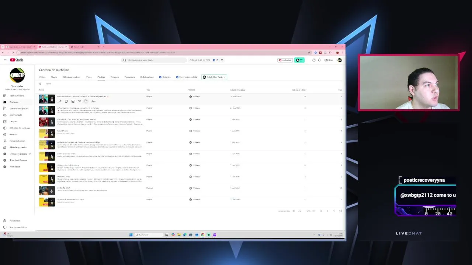
Task: Open the Chrome icon in taskbar
Action: pyautogui.click(x=202, y=235)
